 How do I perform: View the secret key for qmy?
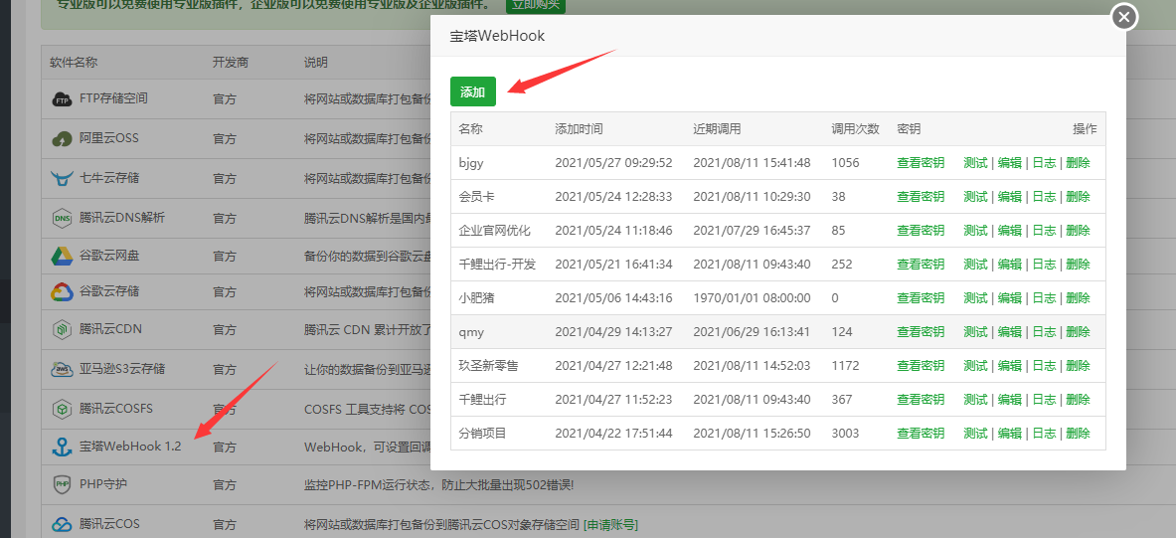921,332
